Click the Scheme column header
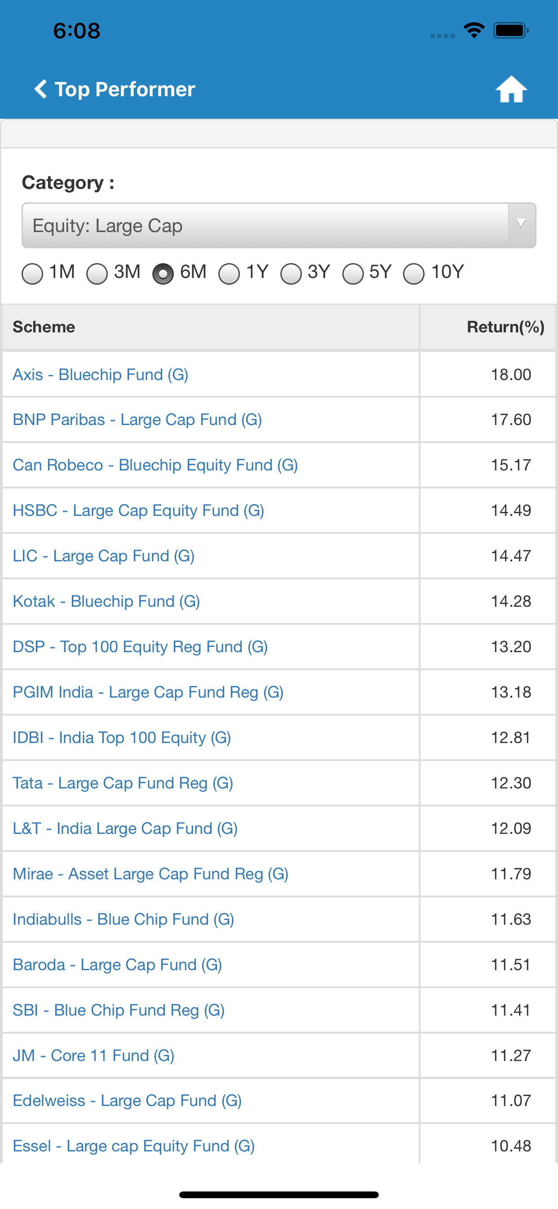 (44, 327)
